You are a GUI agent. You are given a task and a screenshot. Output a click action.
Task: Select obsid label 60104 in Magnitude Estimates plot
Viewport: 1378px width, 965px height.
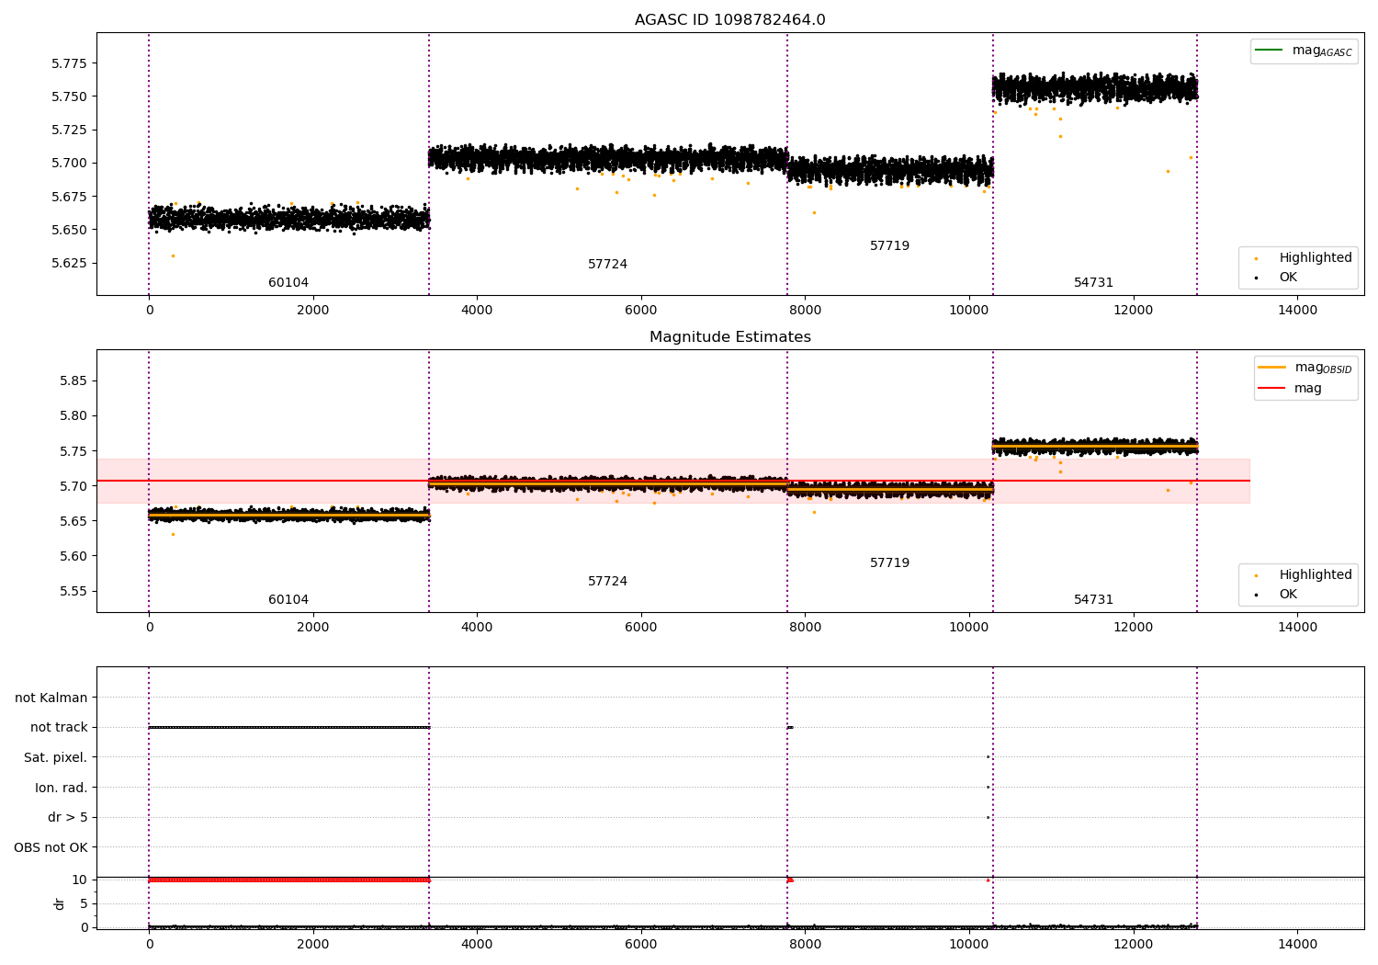[x=288, y=599]
